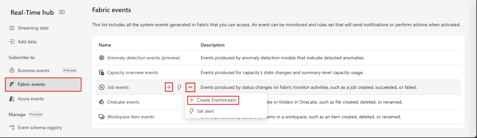Select Capacity overview events row name
Image resolution: width=477 pixels, height=138 pixels.
[133, 72]
